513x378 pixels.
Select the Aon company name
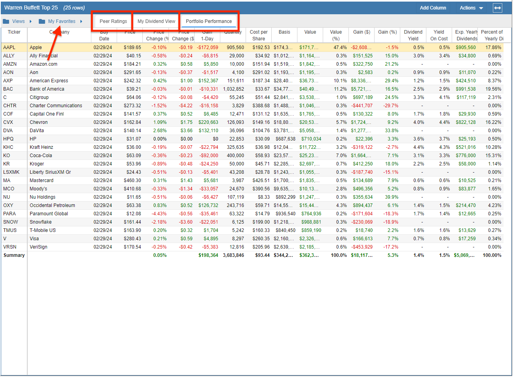(x=34, y=72)
